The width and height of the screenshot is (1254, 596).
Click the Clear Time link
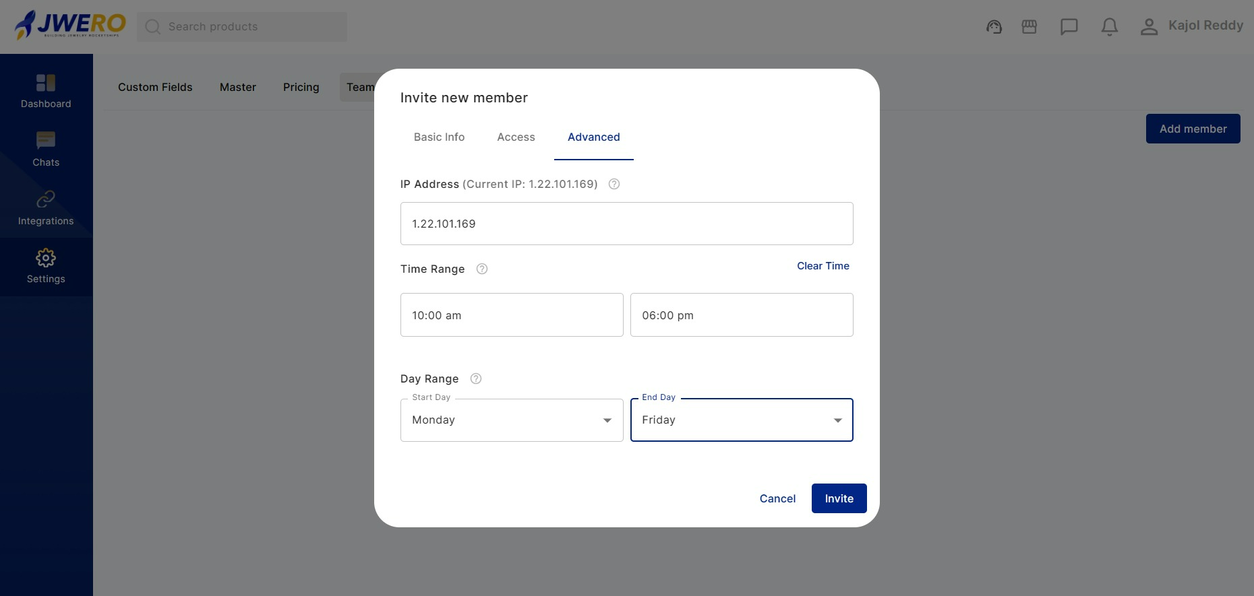coord(823,266)
